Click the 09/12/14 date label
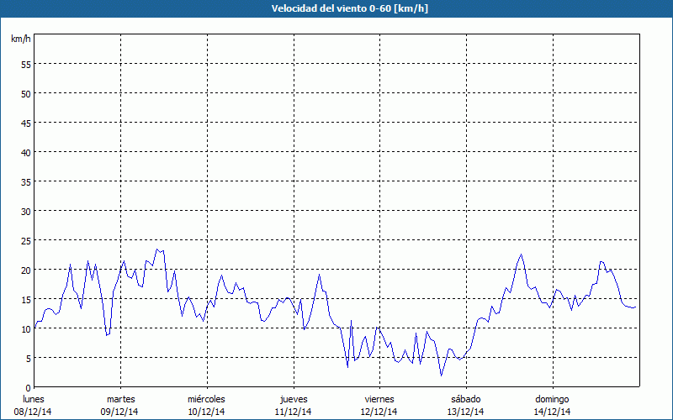The height and width of the screenshot is (420, 673). (120, 412)
